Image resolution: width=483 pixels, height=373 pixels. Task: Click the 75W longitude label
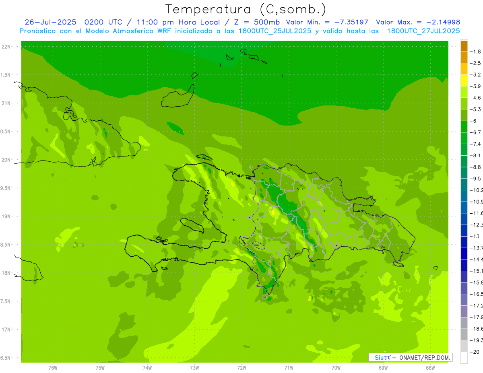point(100,368)
